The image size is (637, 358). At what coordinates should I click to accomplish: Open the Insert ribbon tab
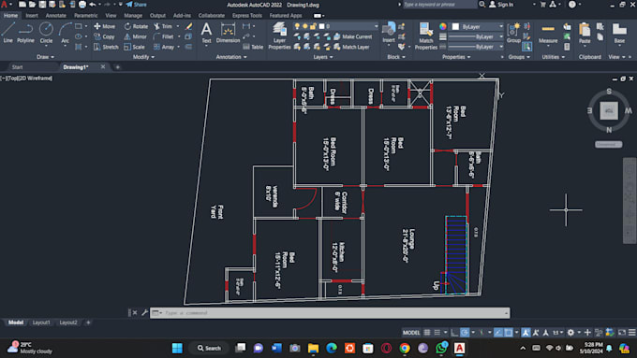[32, 15]
